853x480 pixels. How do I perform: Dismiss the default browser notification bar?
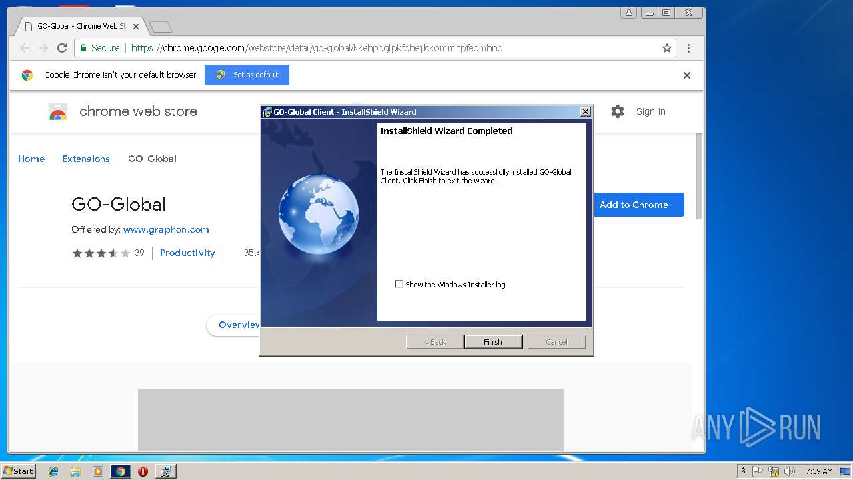(x=686, y=75)
